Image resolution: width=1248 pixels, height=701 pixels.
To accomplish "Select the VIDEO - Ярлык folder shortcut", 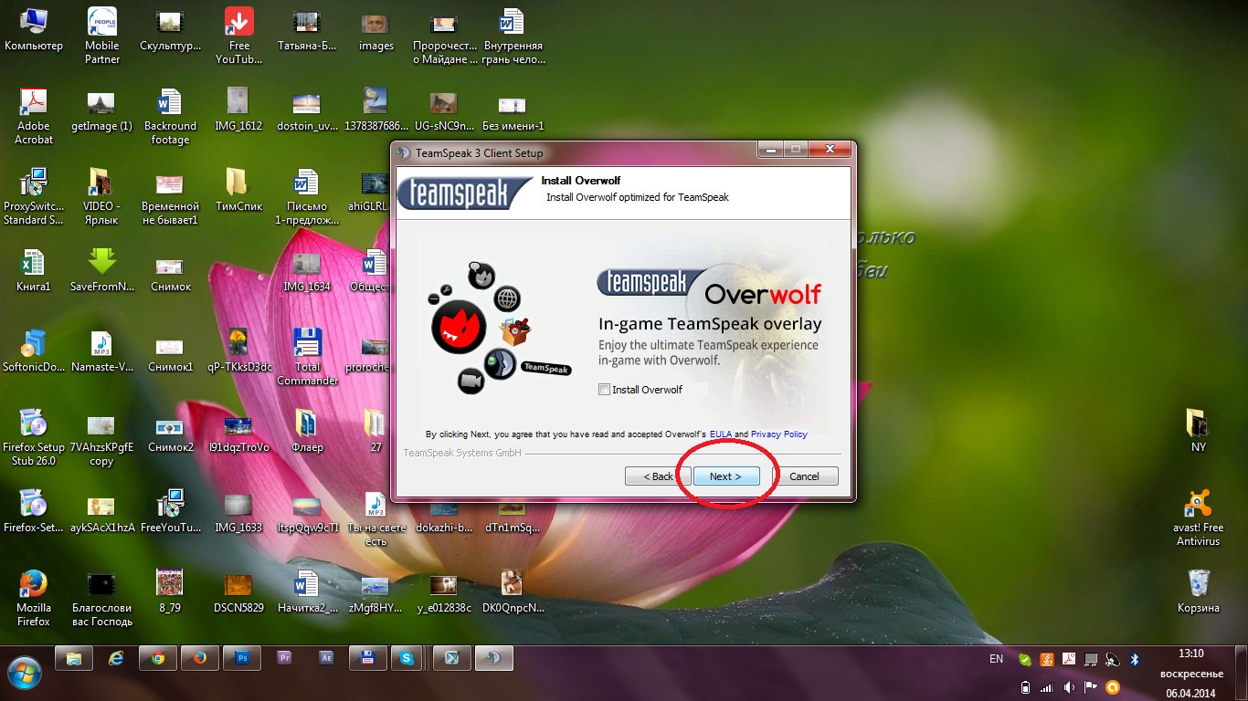I will coord(101,196).
